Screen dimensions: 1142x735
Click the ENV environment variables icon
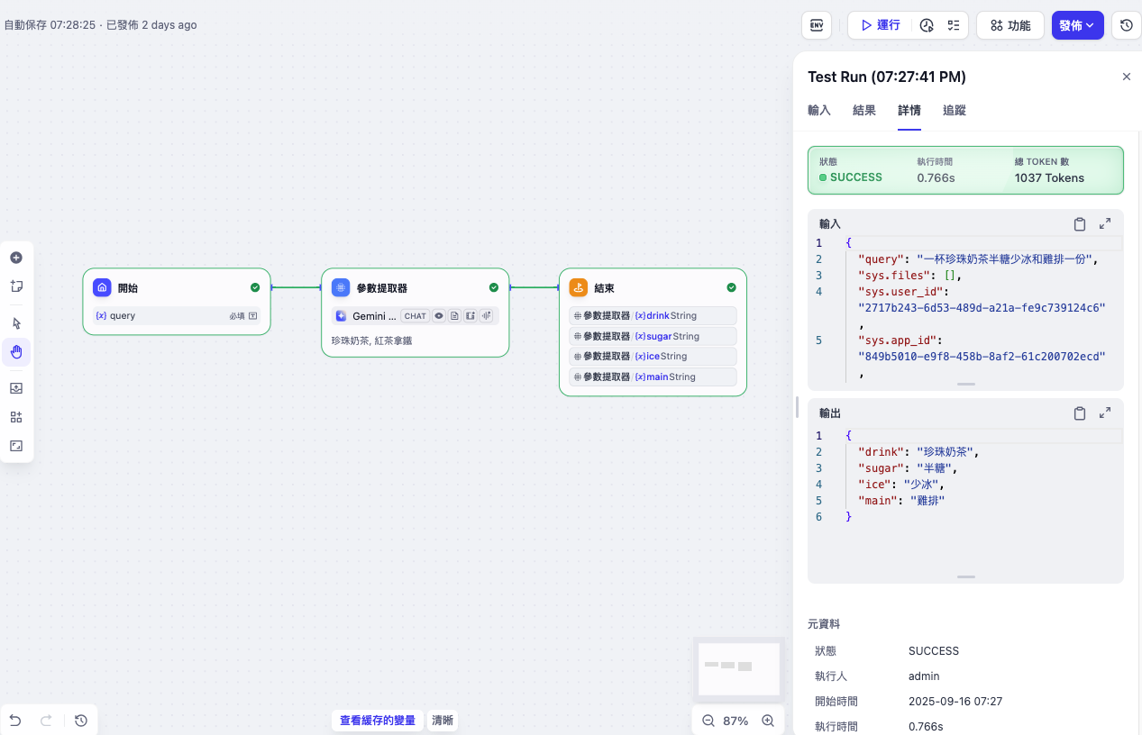(817, 25)
